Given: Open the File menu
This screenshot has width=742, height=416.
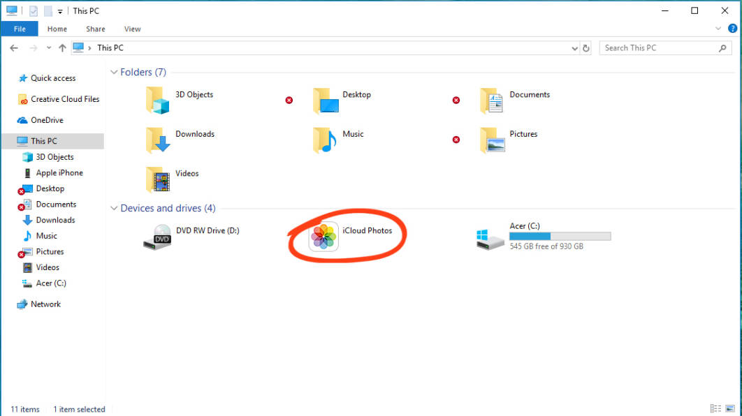Looking at the screenshot, I should click(19, 29).
